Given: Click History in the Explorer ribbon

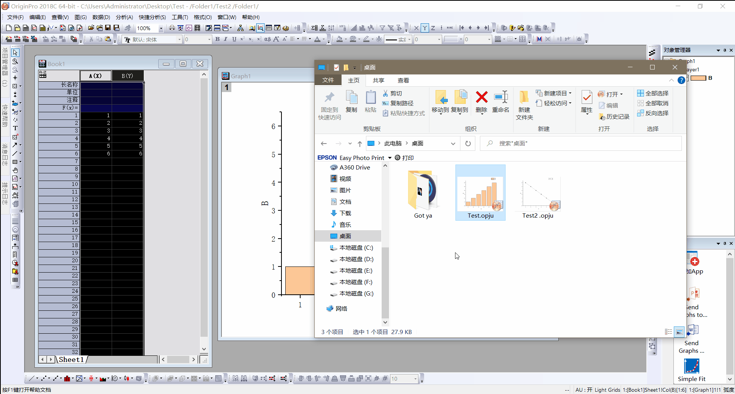Looking at the screenshot, I should coord(614,116).
